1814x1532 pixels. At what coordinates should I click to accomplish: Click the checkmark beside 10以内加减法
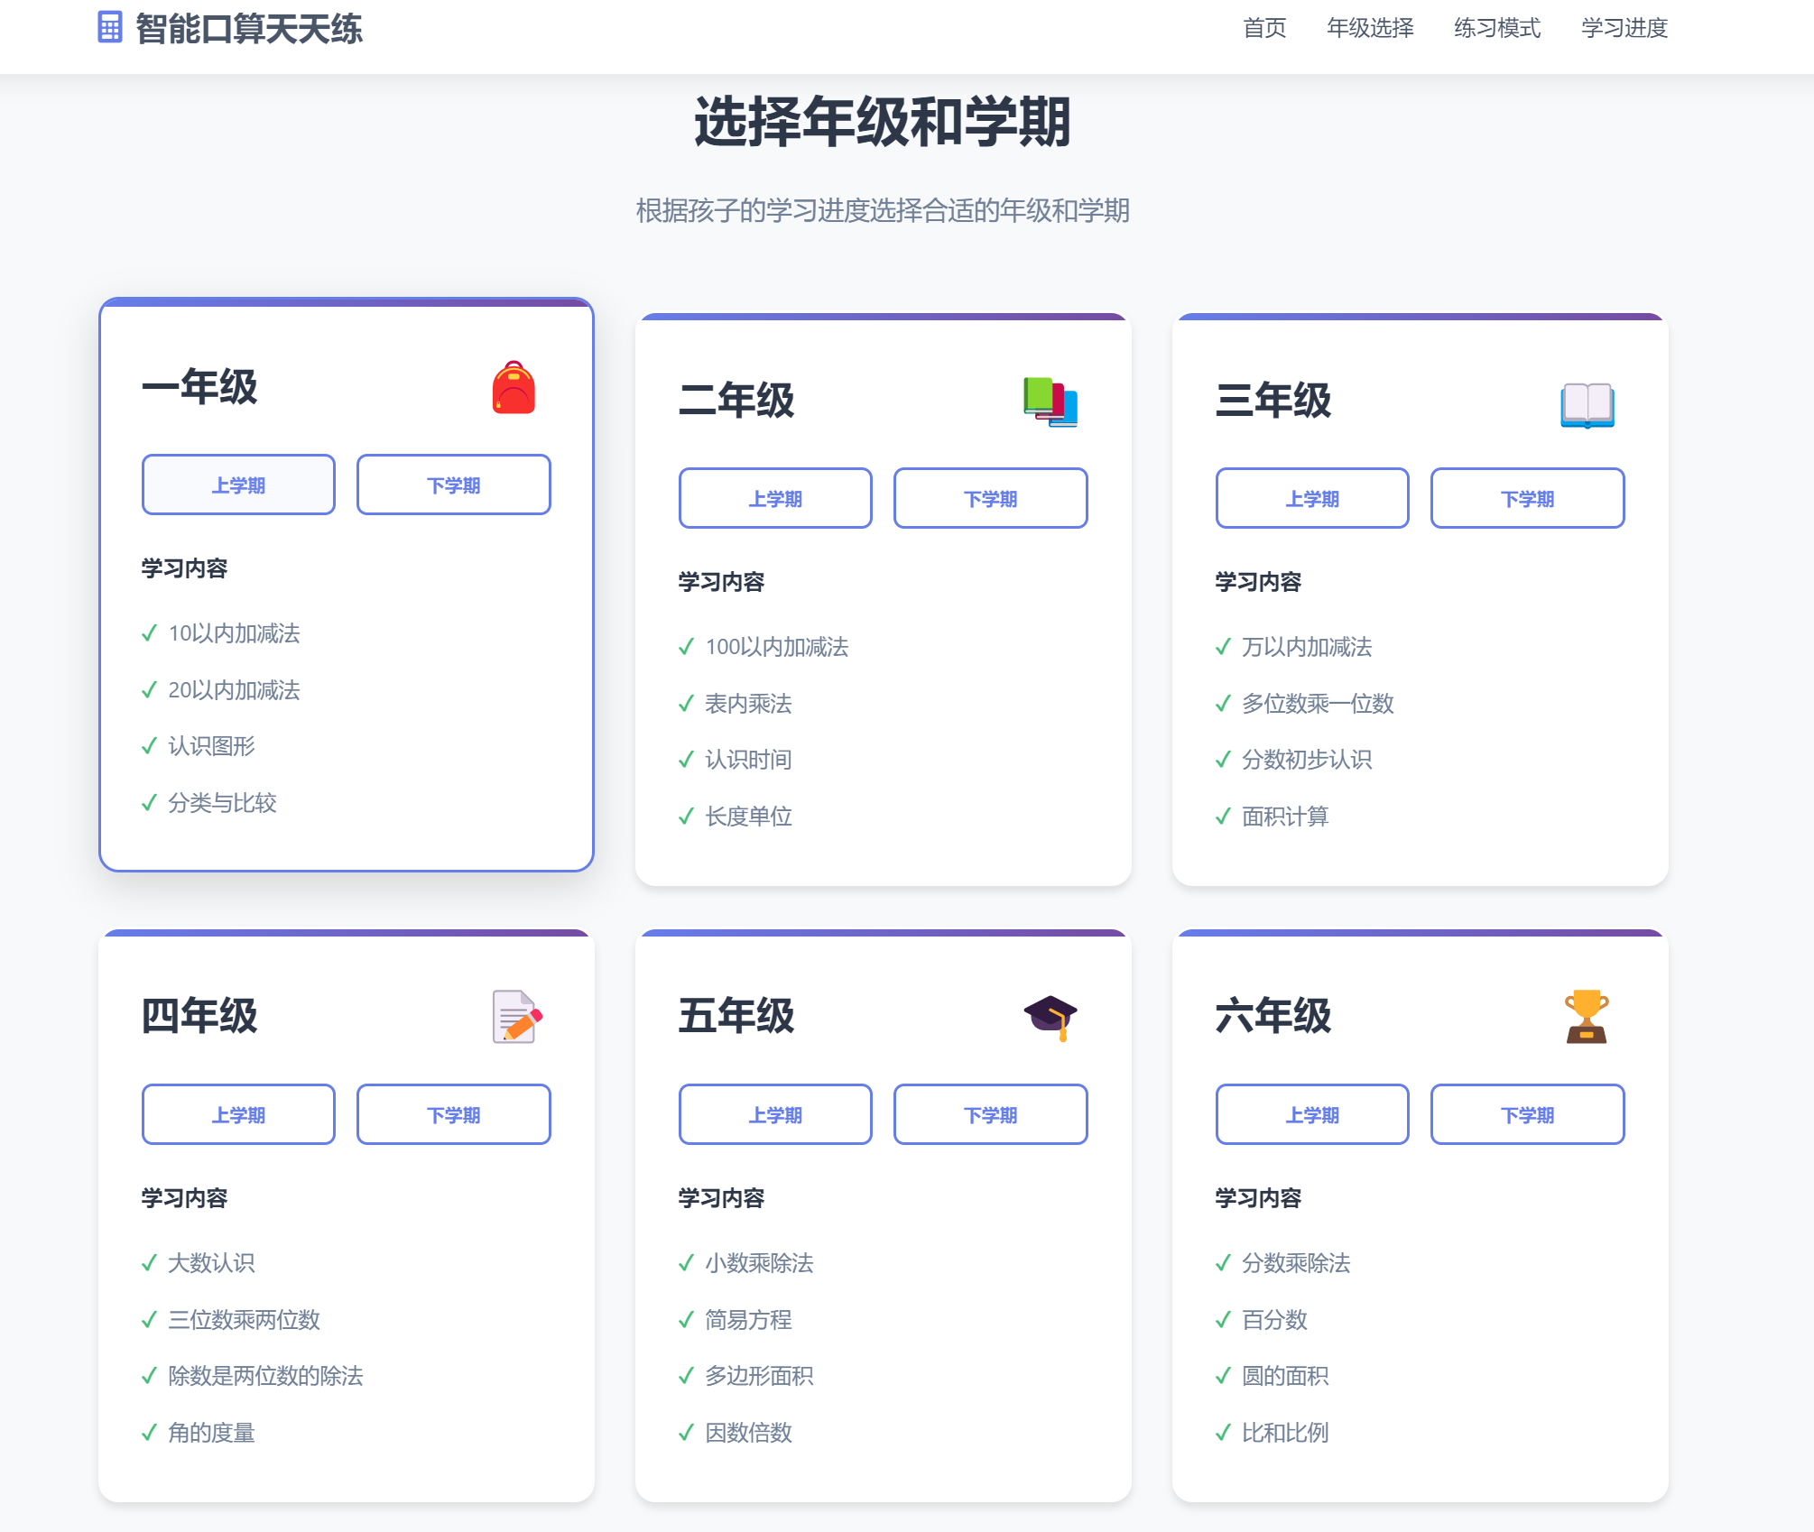(149, 634)
